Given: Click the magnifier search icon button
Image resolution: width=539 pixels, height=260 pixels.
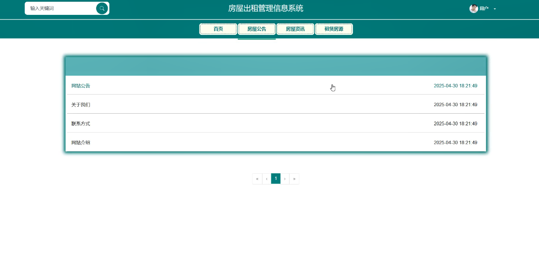Looking at the screenshot, I should tap(102, 8).
